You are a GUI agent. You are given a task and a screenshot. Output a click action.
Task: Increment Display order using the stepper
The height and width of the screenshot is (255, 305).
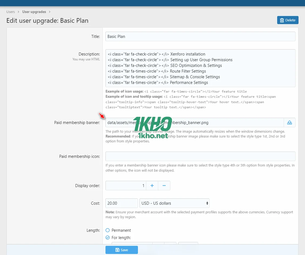[152, 185]
